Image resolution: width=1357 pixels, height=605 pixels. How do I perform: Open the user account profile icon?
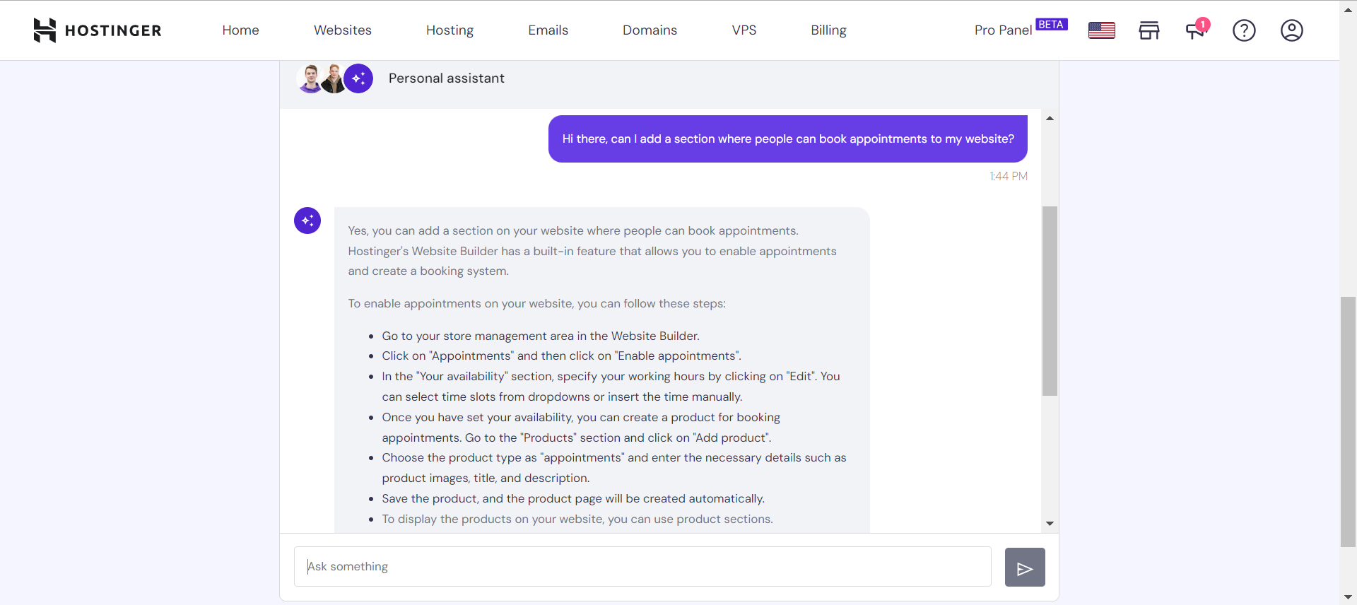1291,30
